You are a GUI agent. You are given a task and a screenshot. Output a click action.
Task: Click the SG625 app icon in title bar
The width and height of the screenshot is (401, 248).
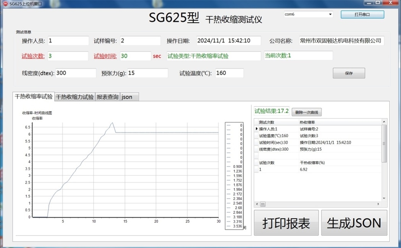5,3
